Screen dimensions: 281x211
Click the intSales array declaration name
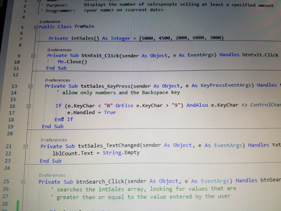[x=85, y=39]
